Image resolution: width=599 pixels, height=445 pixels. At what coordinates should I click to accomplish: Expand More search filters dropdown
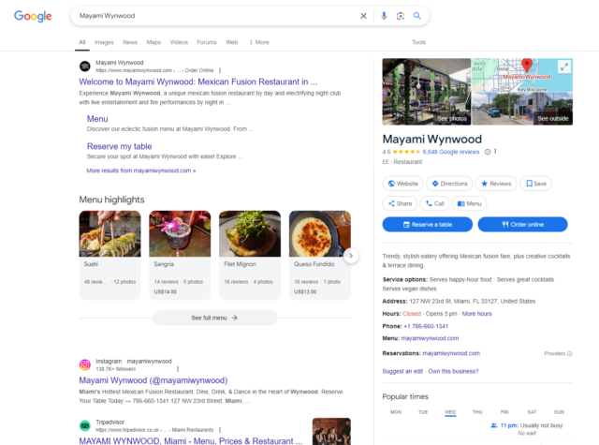click(x=259, y=42)
